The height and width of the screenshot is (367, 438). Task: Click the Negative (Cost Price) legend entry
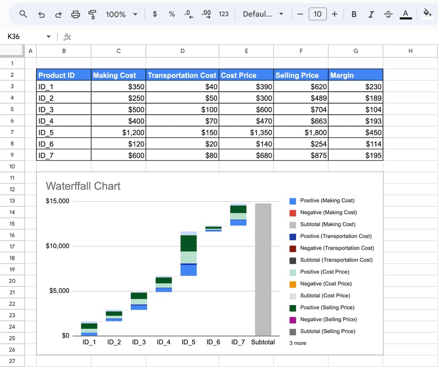click(x=321, y=284)
